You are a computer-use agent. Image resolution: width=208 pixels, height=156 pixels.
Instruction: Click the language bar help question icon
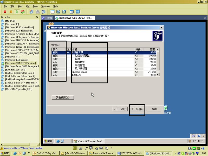coord(107,148)
